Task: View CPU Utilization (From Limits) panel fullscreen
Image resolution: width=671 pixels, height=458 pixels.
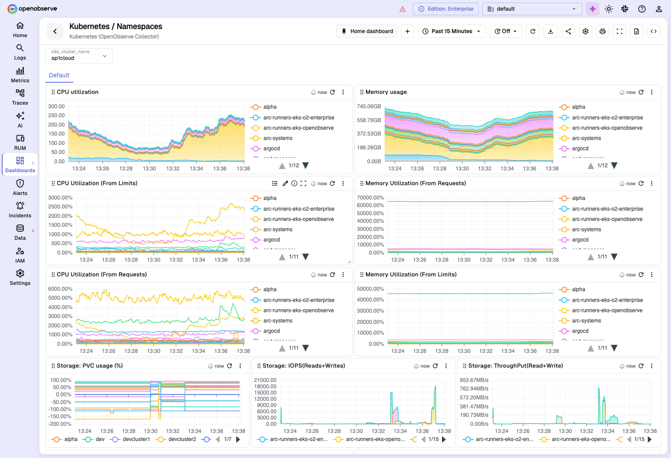Action: pos(303,183)
